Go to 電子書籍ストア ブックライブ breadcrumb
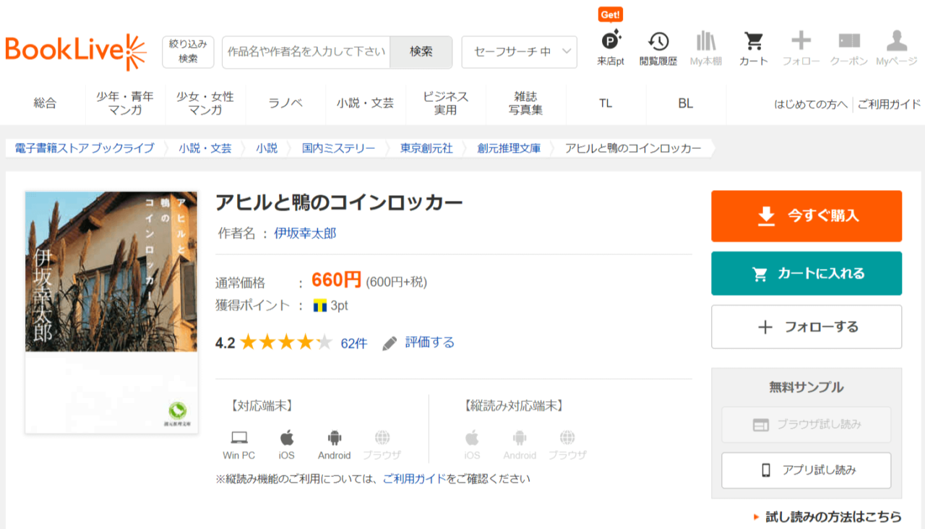This screenshot has width=925, height=529. click(x=85, y=148)
